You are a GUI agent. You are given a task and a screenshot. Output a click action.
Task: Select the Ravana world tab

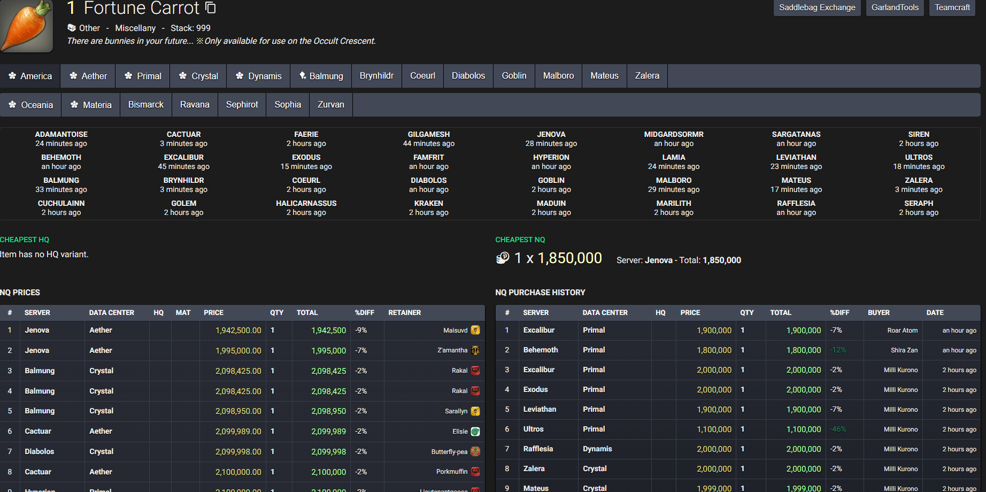click(195, 105)
